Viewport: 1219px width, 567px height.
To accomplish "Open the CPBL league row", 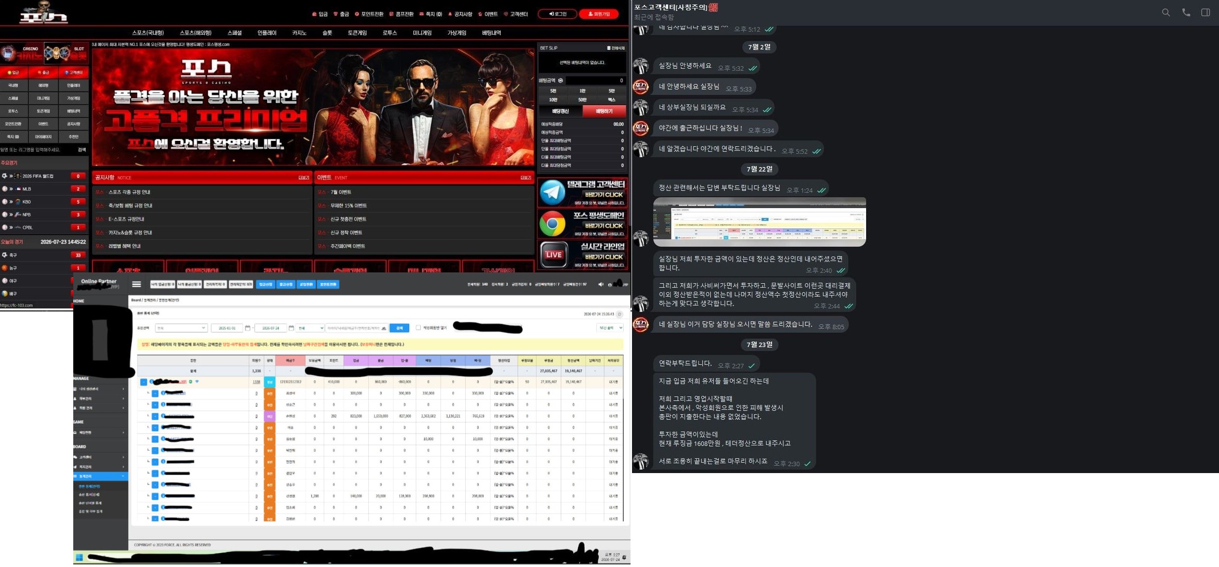I will (44, 227).
